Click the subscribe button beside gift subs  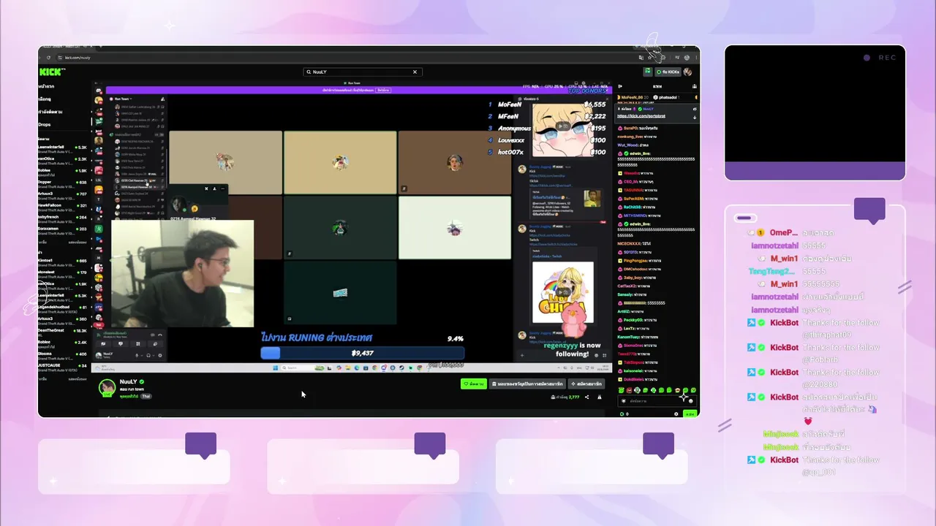click(586, 384)
